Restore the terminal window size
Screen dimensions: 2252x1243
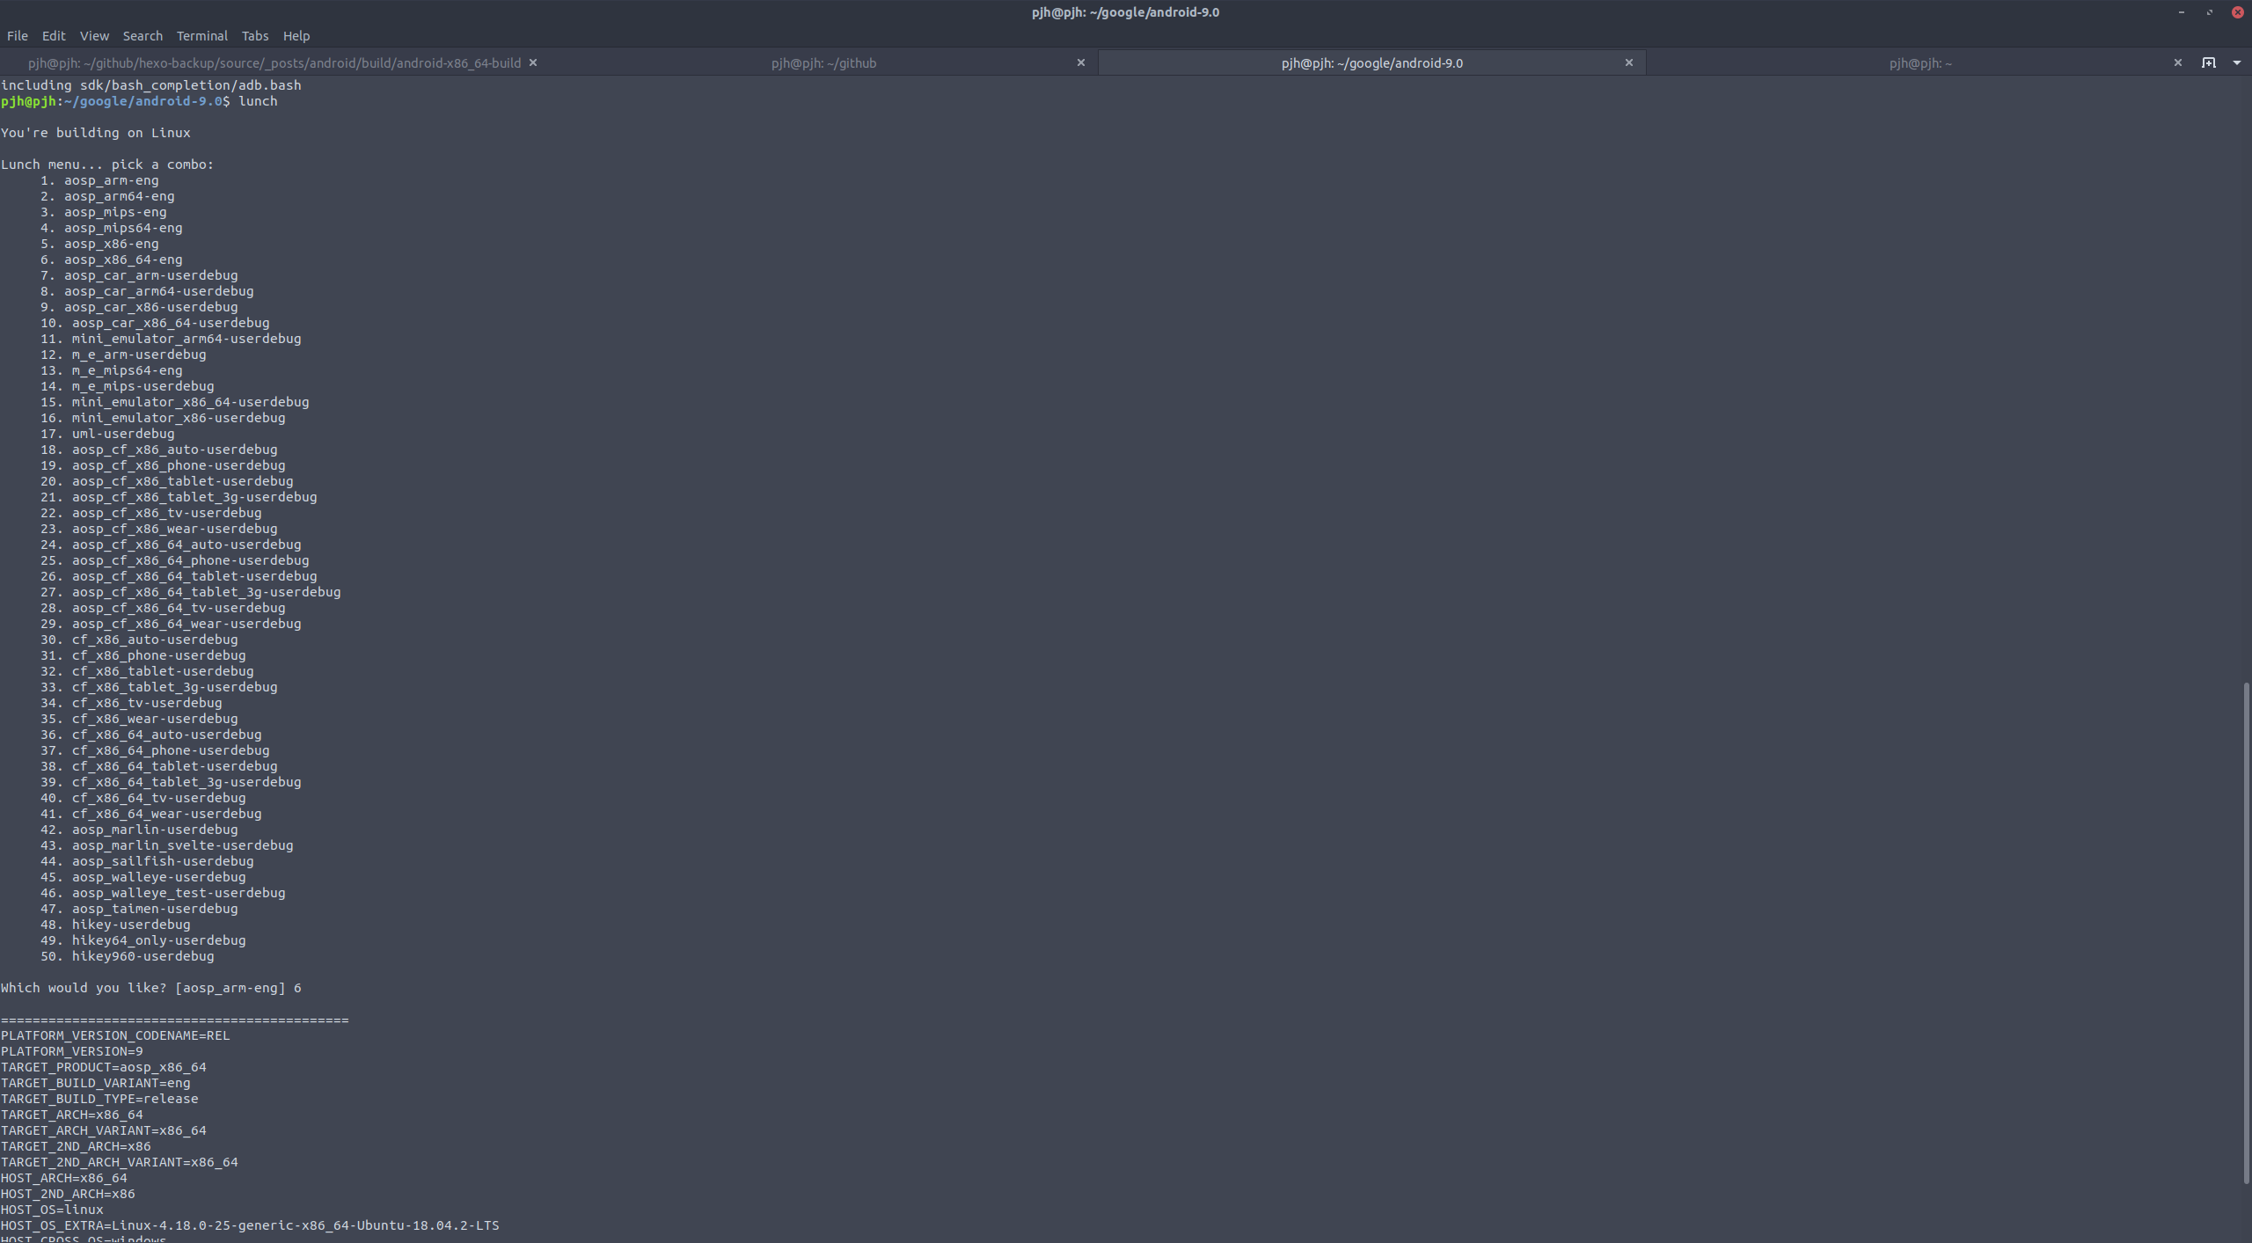coord(2210,12)
